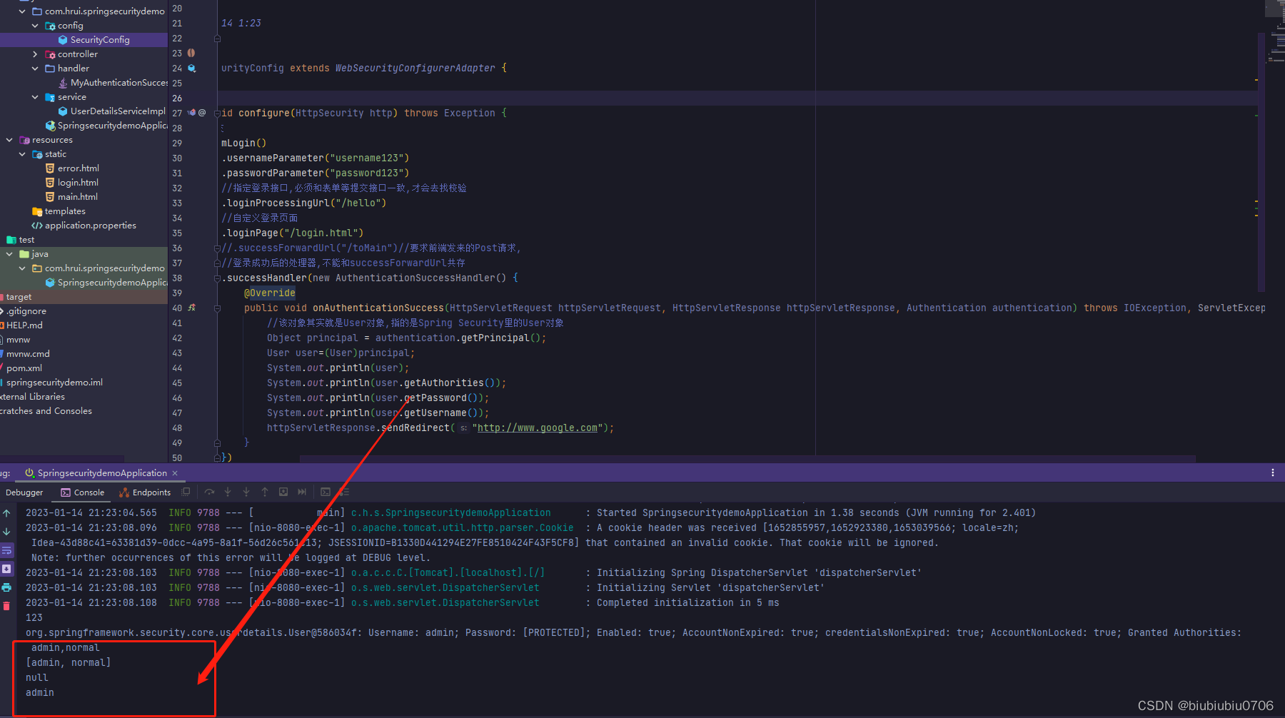The image size is (1285, 718).
Task: Open the http://www.google.com link in code
Action: (x=537, y=428)
